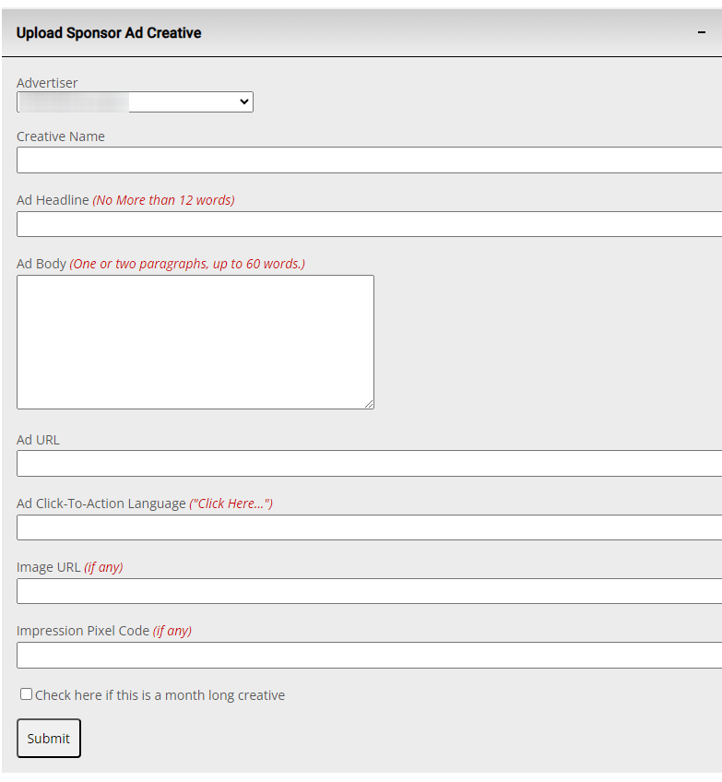Focus the Ad Headline input box
Viewport: 722px width, 782px height.
tap(369, 224)
